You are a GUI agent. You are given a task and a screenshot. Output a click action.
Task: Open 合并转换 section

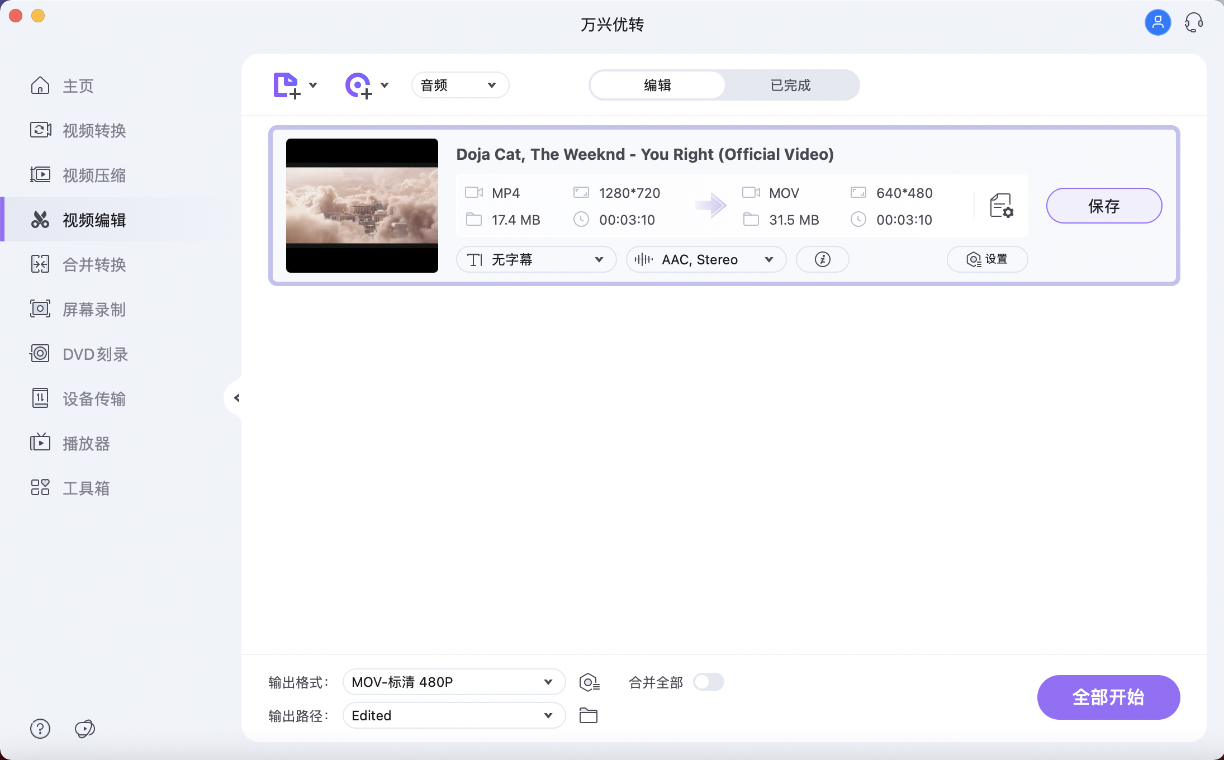click(78, 264)
